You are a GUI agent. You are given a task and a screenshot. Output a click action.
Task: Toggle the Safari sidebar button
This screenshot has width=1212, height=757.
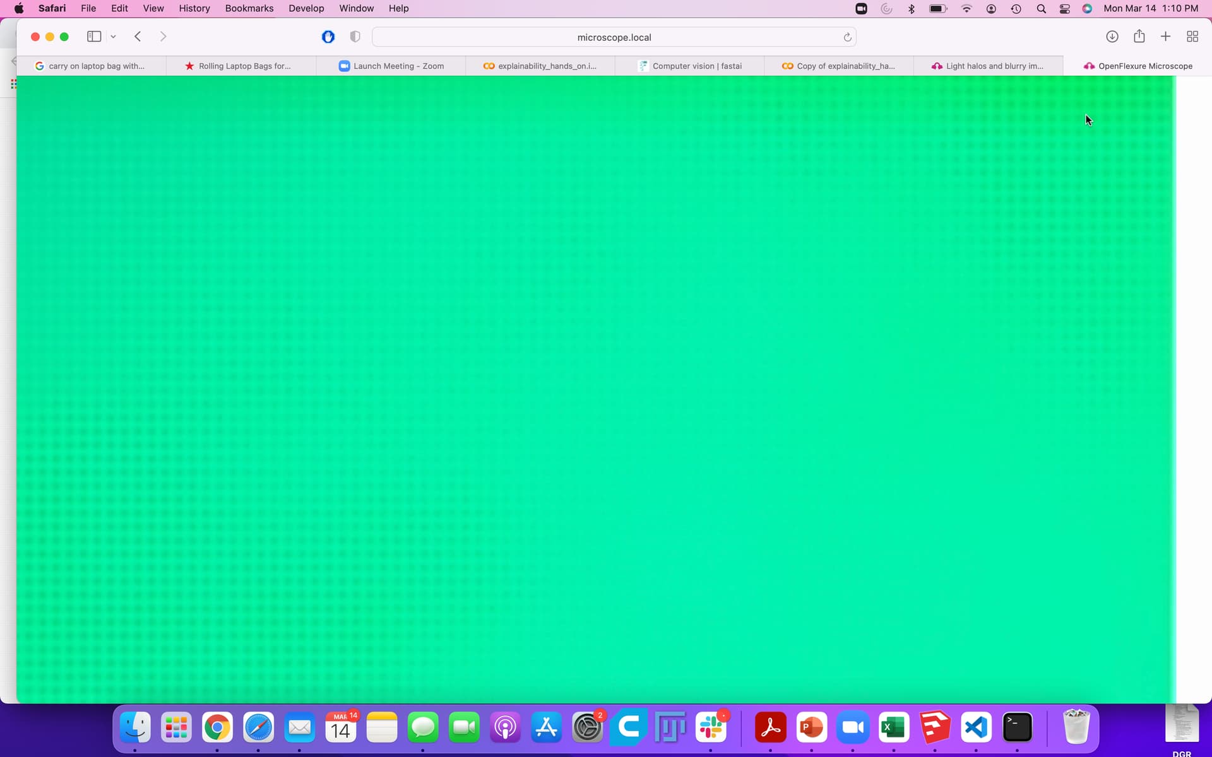[94, 37]
